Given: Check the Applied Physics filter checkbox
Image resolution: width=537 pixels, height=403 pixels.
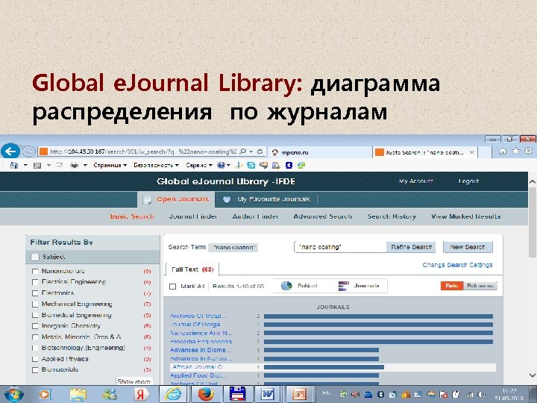Looking at the screenshot, I should tap(35, 359).
